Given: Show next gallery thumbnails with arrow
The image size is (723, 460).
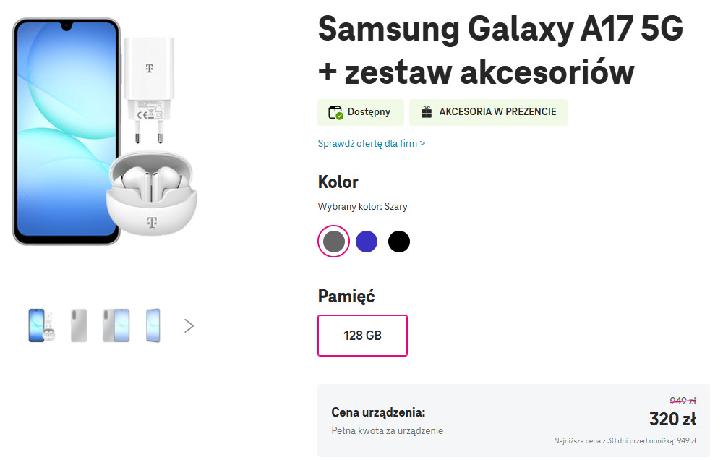Looking at the screenshot, I should coord(189,325).
